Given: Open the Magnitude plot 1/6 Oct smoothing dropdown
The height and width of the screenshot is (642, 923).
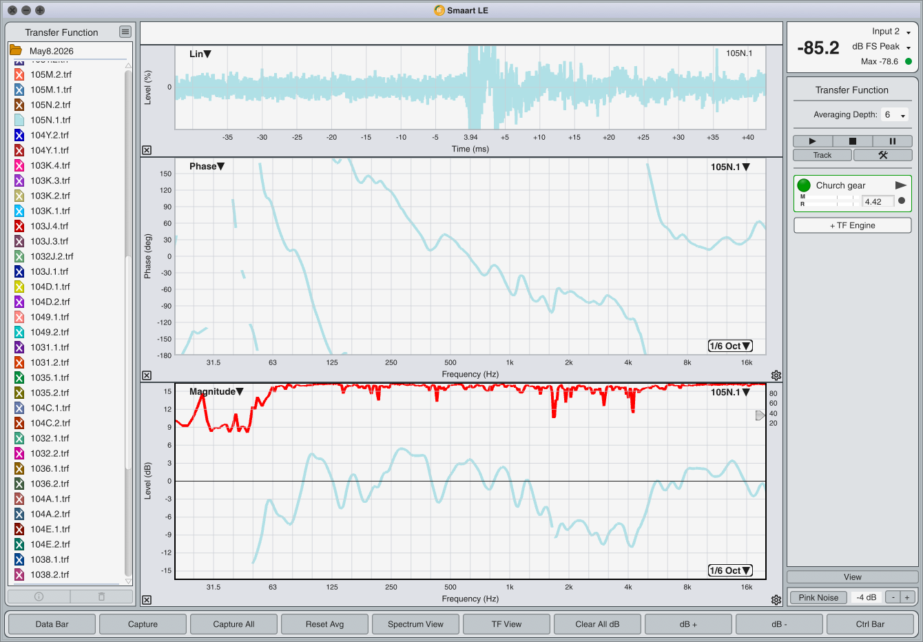Looking at the screenshot, I should pos(730,570).
